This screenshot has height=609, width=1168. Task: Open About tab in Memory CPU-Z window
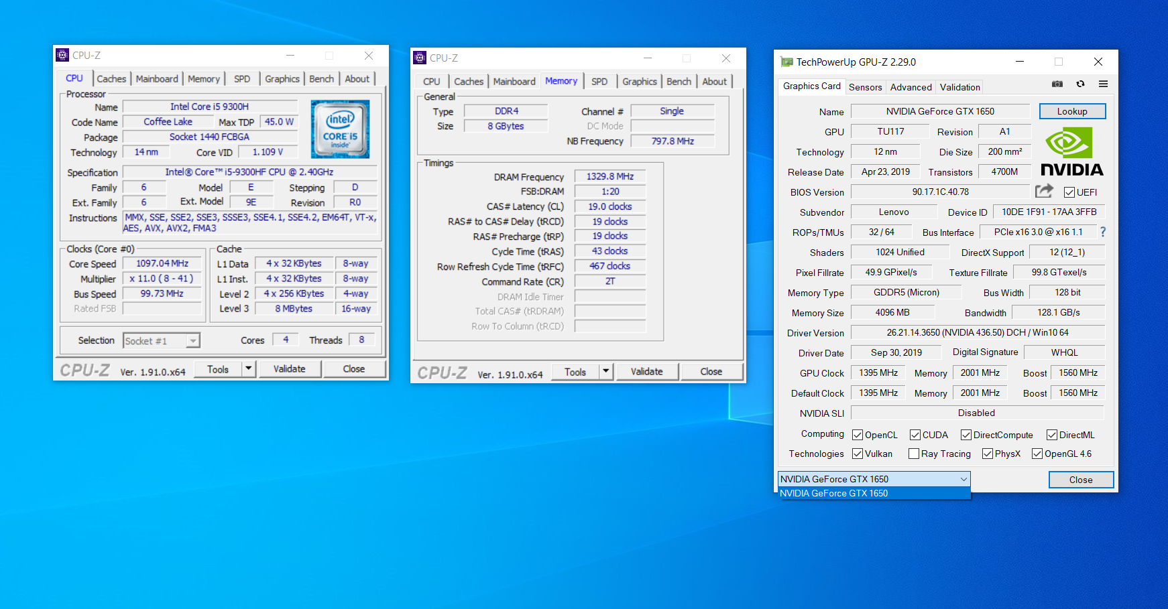(x=715, y=82)
